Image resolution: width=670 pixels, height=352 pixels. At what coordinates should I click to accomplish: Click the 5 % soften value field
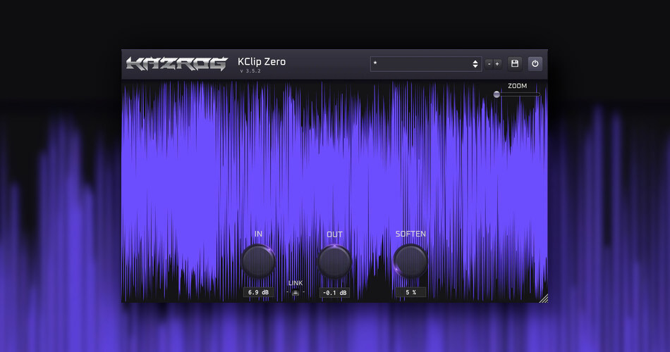410,292
